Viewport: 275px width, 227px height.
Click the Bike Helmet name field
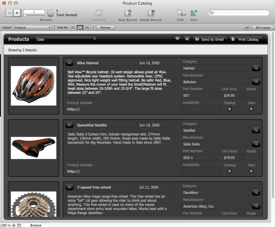click(x=105, y=63)
